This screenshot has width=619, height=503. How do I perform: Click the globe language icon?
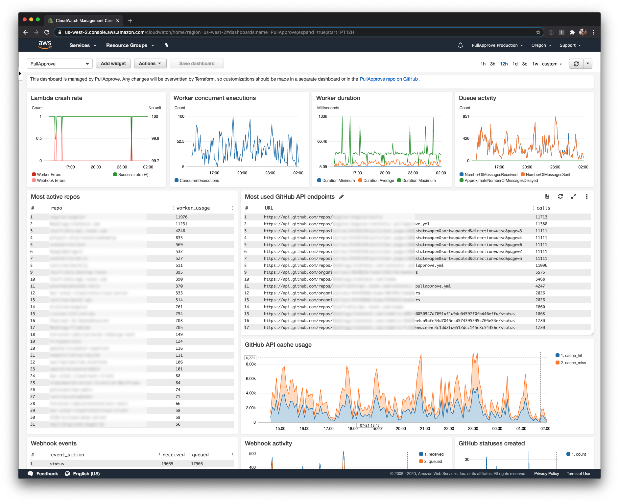67,474
